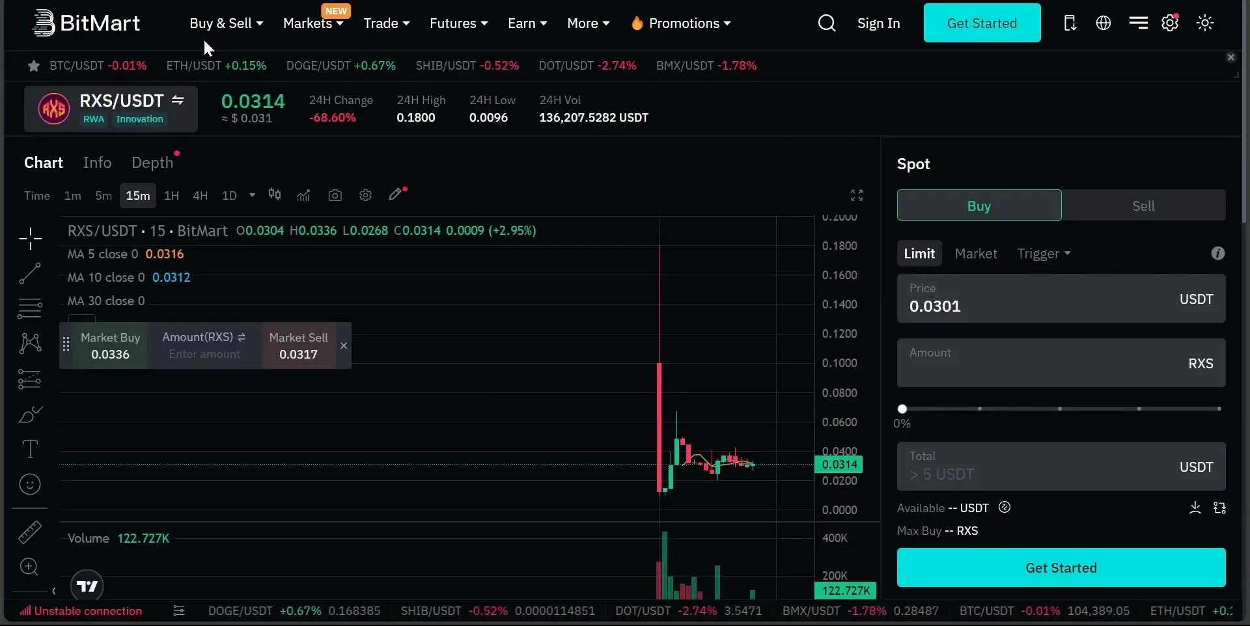
Task: Open the download app phone icon
Action: (1070, 23)
